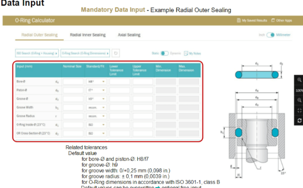Viewport: 303px width, 188px height.
Task: Click Groove-Ø nominal size field
Action: click(73, 99)
